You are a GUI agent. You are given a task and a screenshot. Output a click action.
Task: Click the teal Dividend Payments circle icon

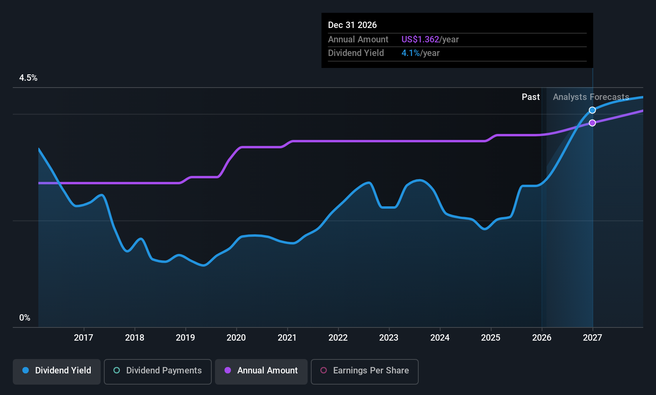117,370
